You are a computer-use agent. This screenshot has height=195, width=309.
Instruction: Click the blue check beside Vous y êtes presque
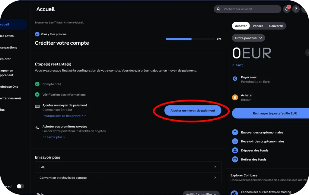click(37, 34)
